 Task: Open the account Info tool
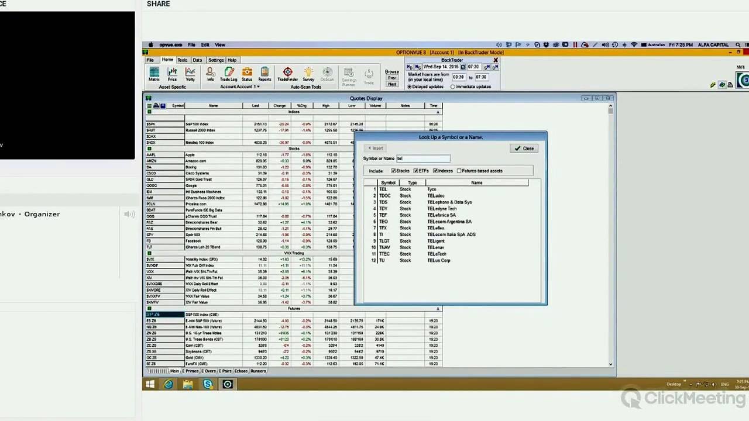(x=210, y=74)
